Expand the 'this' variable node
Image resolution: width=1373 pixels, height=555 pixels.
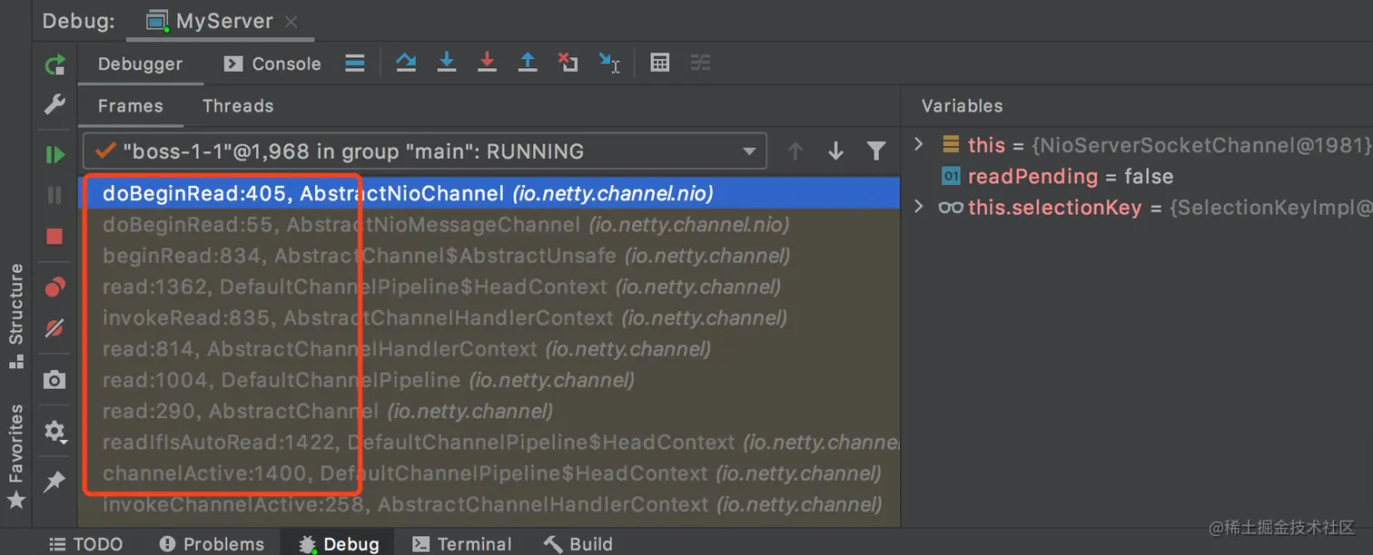click(918, 144)
